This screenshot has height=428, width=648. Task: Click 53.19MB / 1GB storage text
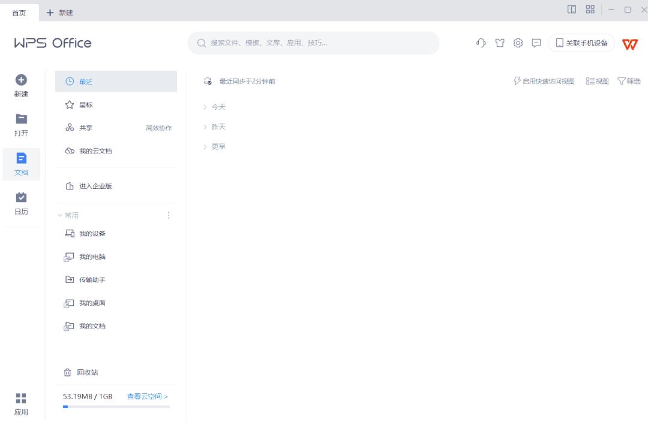coord(88,396)
